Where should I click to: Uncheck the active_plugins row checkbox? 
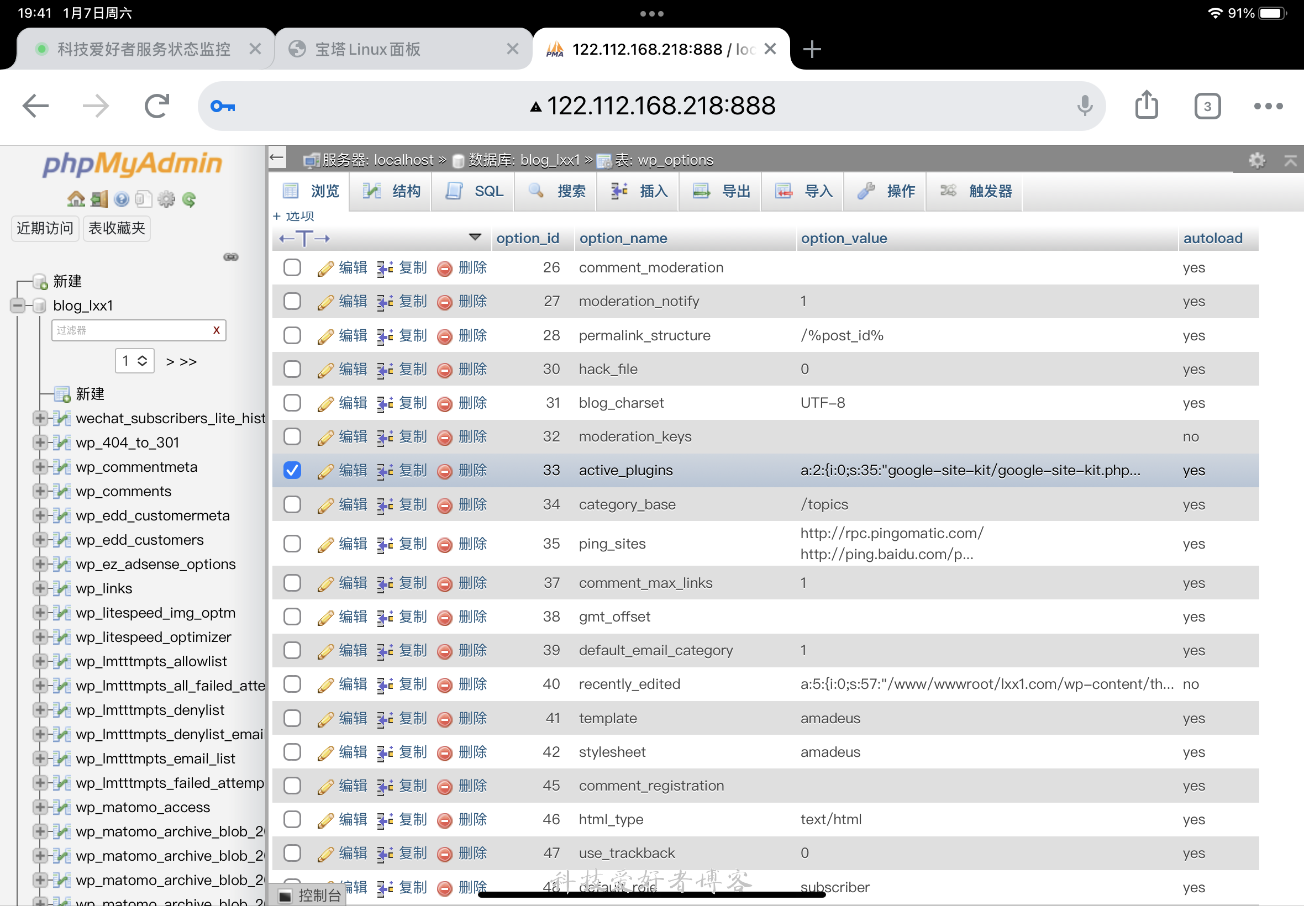click(x=292, y=470)
